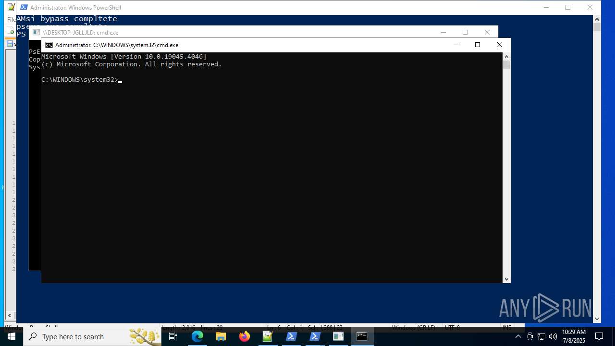The image size is (615, 346).
Task: Open PowerShell window system menu icon
Action: pyautogui.click(x=24, y=7)
